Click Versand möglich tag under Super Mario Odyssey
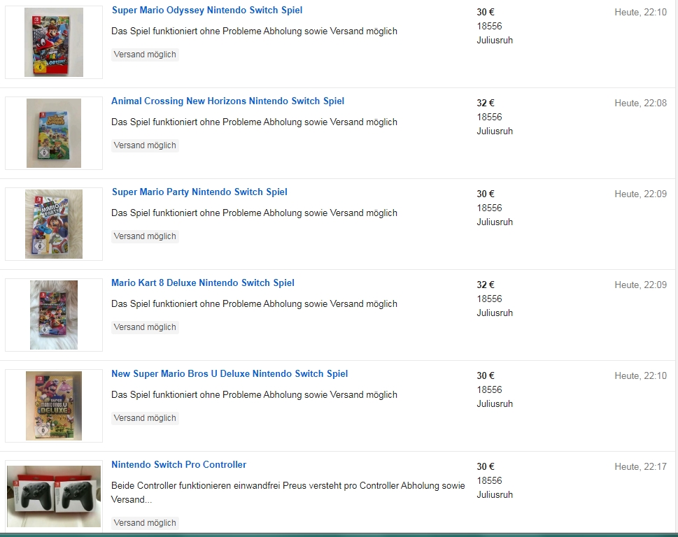 point(145,55)
